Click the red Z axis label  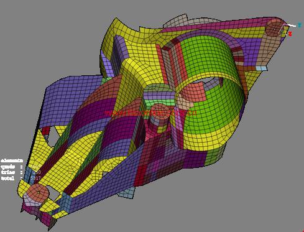pyautogui.click(x=290, y=34)
